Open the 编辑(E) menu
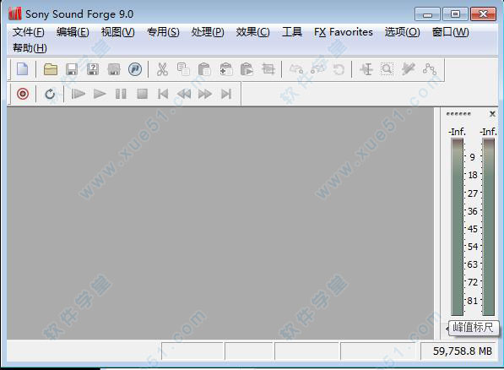Screen dimensions: 504x370 click(73, 32)
